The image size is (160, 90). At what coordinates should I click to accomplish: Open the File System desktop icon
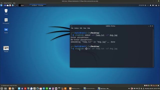(x=6, y=21)
